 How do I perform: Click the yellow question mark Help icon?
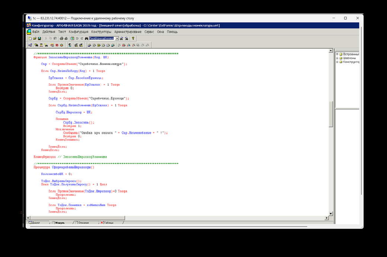click(133, 39)
